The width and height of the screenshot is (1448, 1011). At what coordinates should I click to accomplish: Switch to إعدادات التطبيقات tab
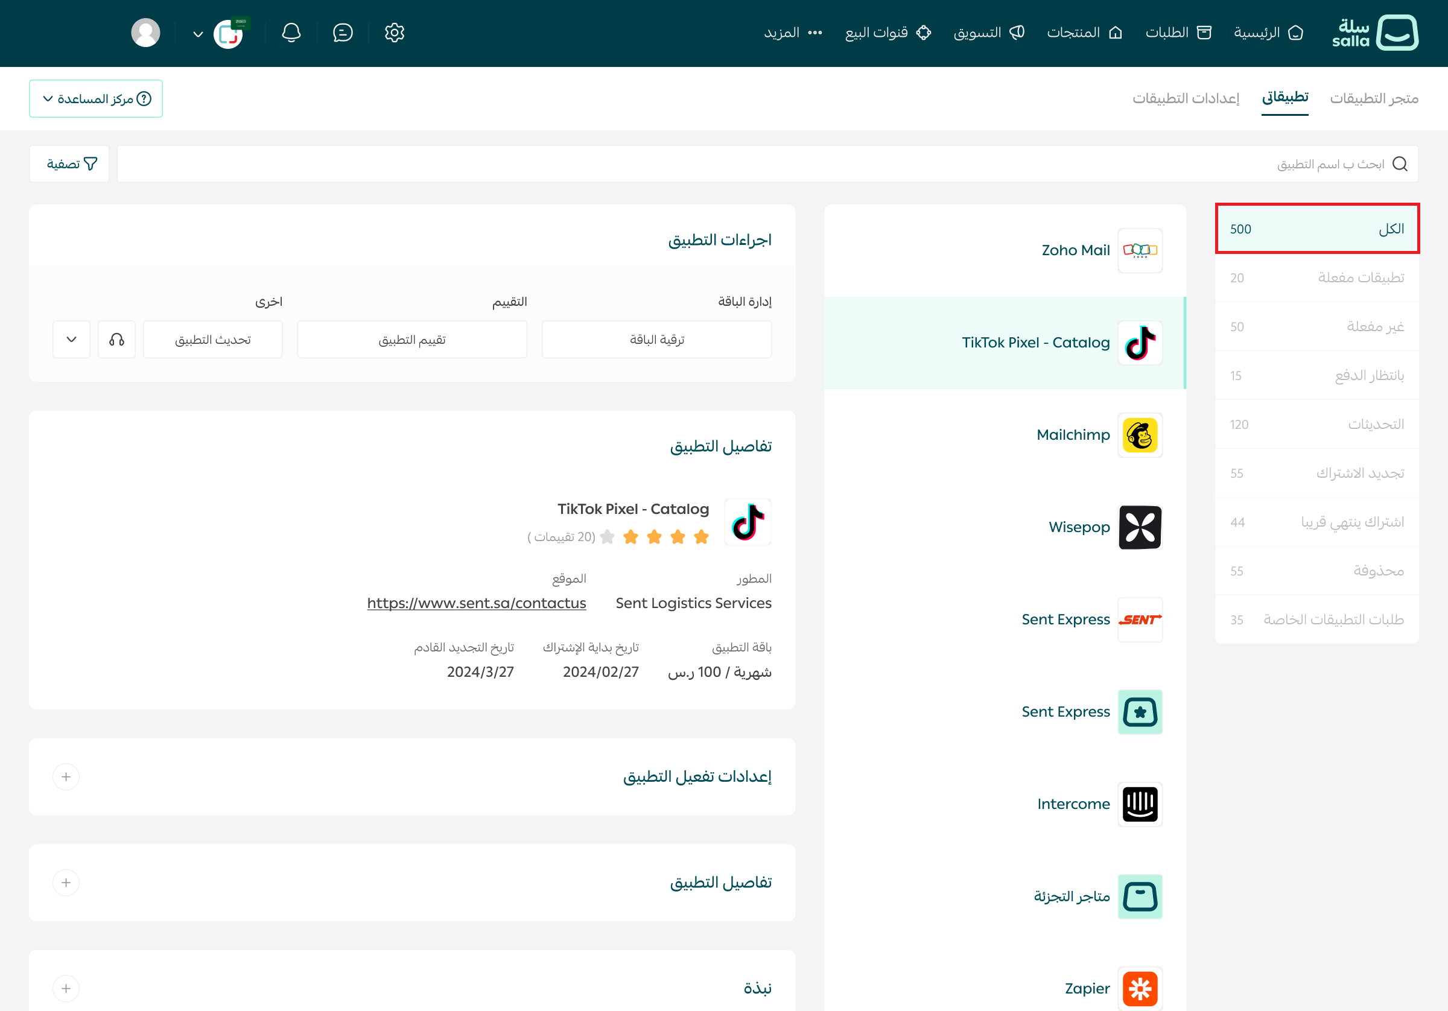[x=1186, y=98]
